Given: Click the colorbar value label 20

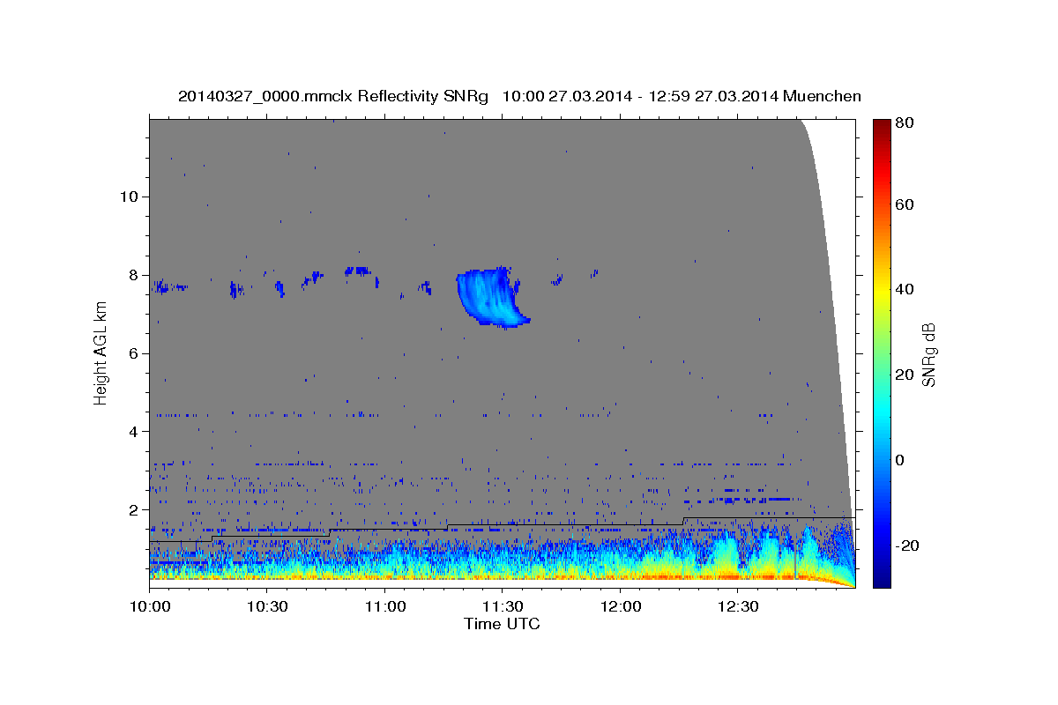Looking at the screenshot, I should (905, 375).
